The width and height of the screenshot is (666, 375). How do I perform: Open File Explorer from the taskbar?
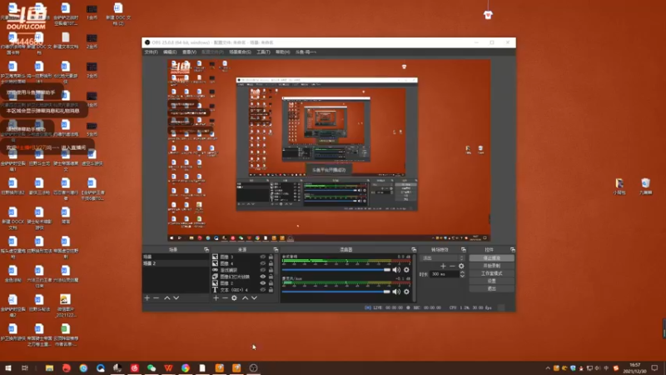(x=49, y=367)
